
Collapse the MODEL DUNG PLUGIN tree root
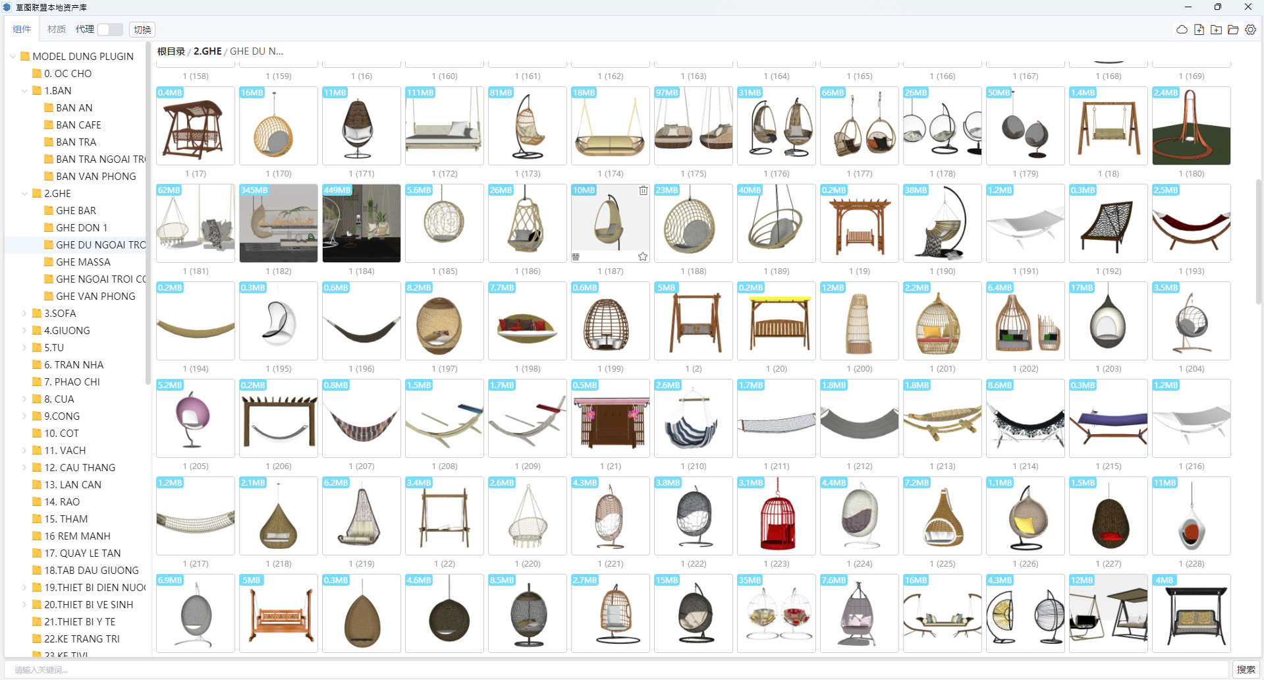(x=13, y=57)
